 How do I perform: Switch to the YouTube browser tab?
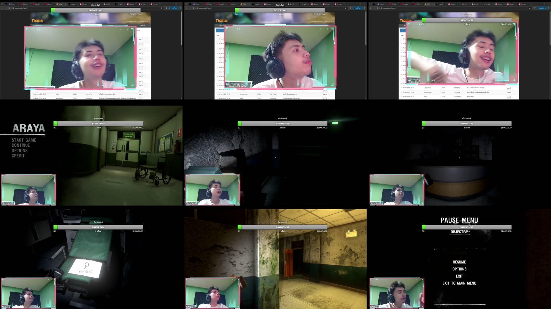[x=45, y=4]
